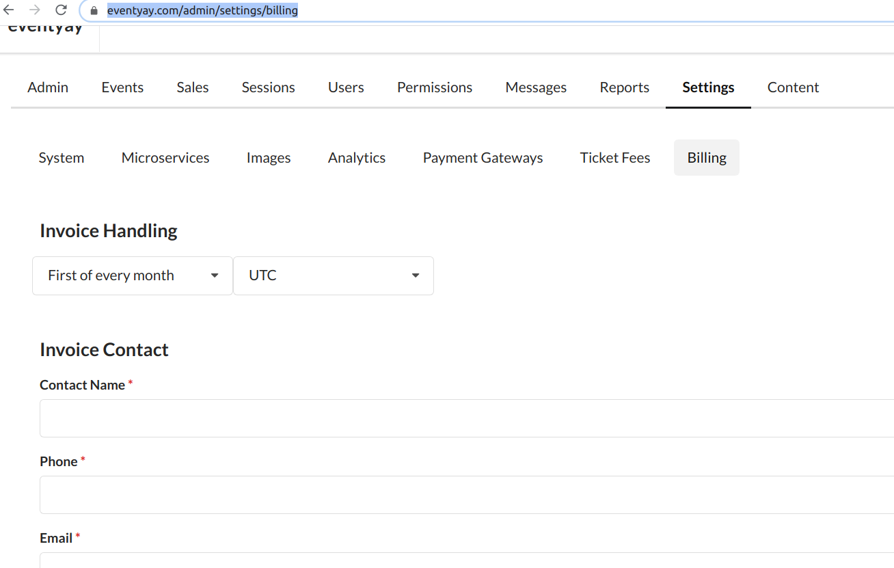This screenshot has width=894, height=568.
Task: Go to the Sessions tab
Action: [x=269, y=87]
